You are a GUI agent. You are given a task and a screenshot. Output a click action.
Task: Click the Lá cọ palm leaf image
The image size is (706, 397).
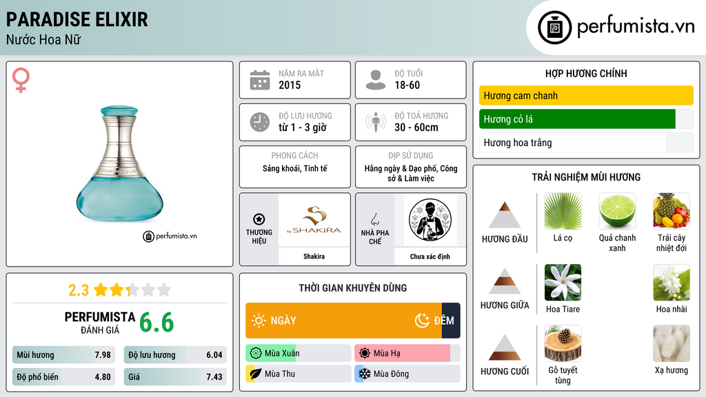(x=563, y=211)
